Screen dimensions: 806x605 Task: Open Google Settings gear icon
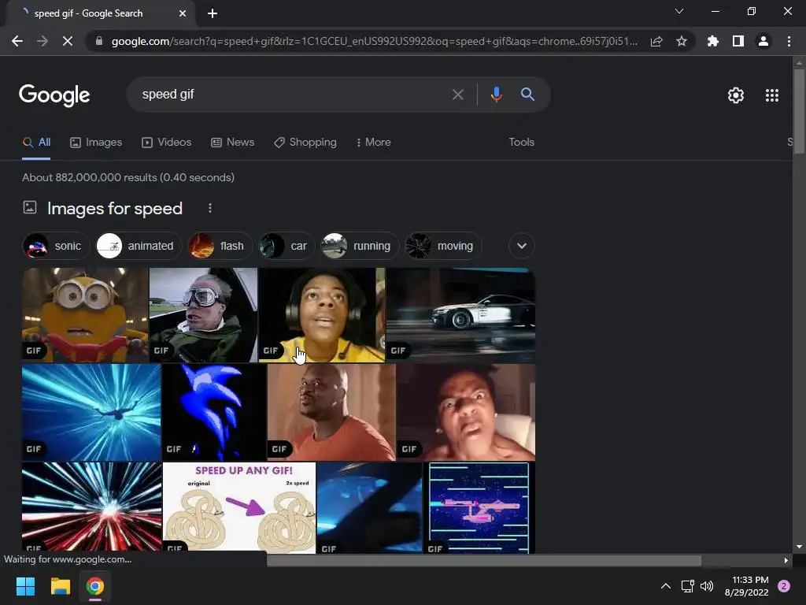736,95
